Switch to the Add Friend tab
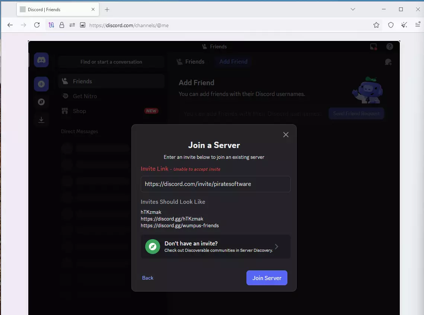The image size is (424, 315). [233, 62]
